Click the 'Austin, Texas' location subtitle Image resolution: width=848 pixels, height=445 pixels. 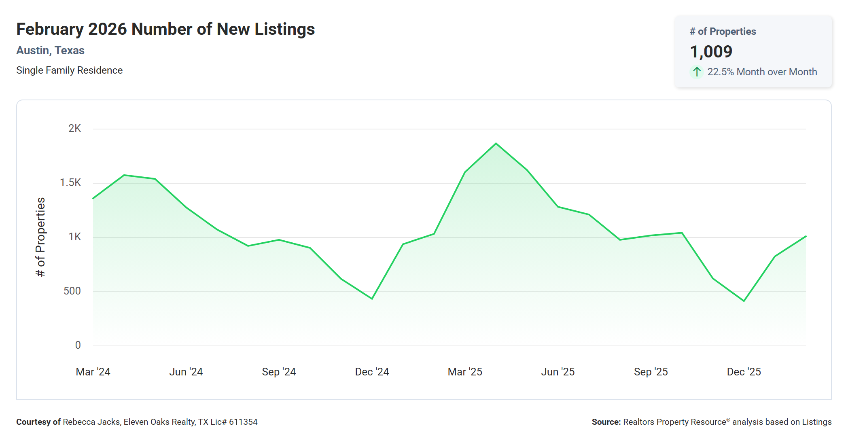tap(50, 51)
